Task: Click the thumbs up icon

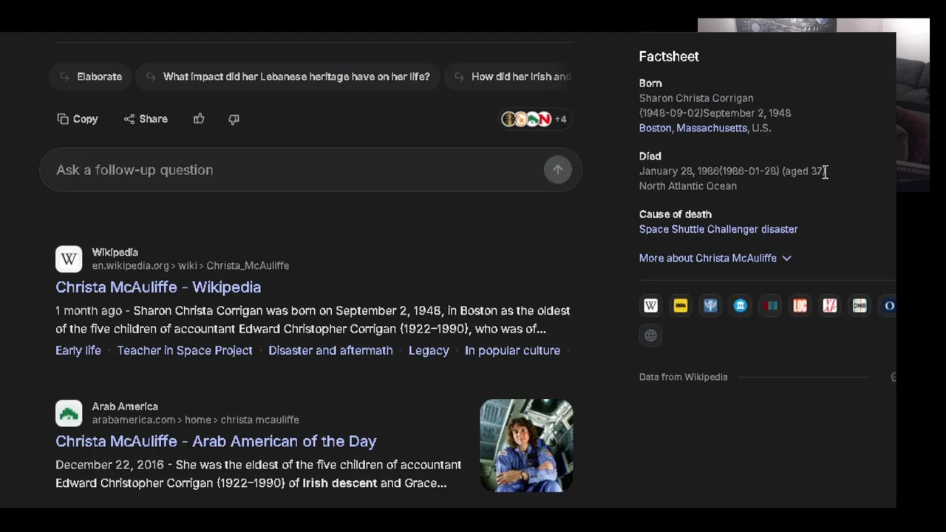Action: [x=199, y=119]
